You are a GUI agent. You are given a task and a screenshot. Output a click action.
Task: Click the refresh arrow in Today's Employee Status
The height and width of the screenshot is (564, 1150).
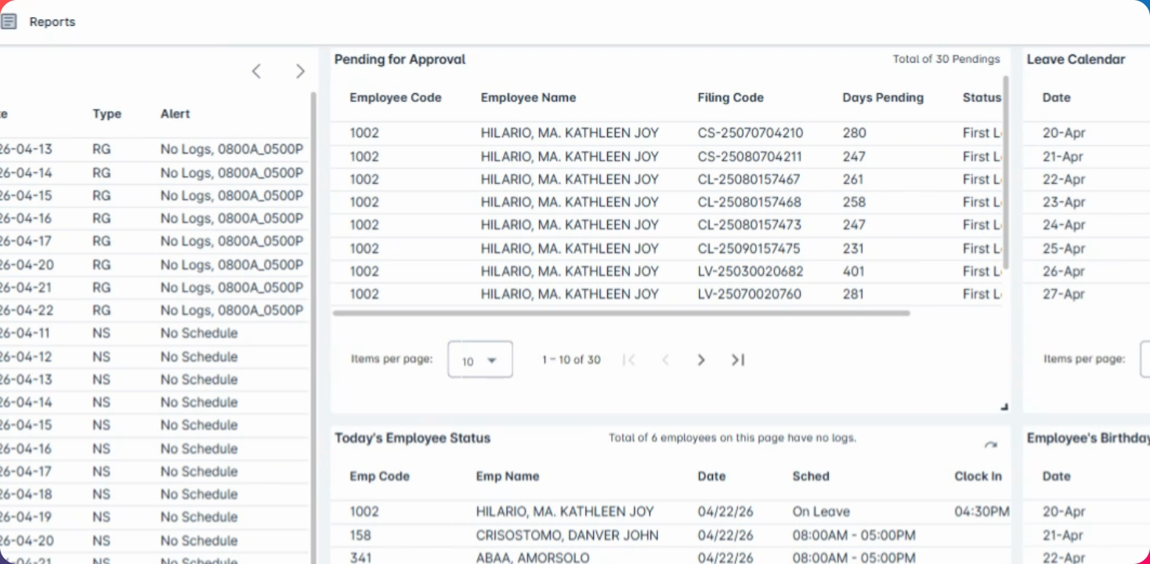991,445
